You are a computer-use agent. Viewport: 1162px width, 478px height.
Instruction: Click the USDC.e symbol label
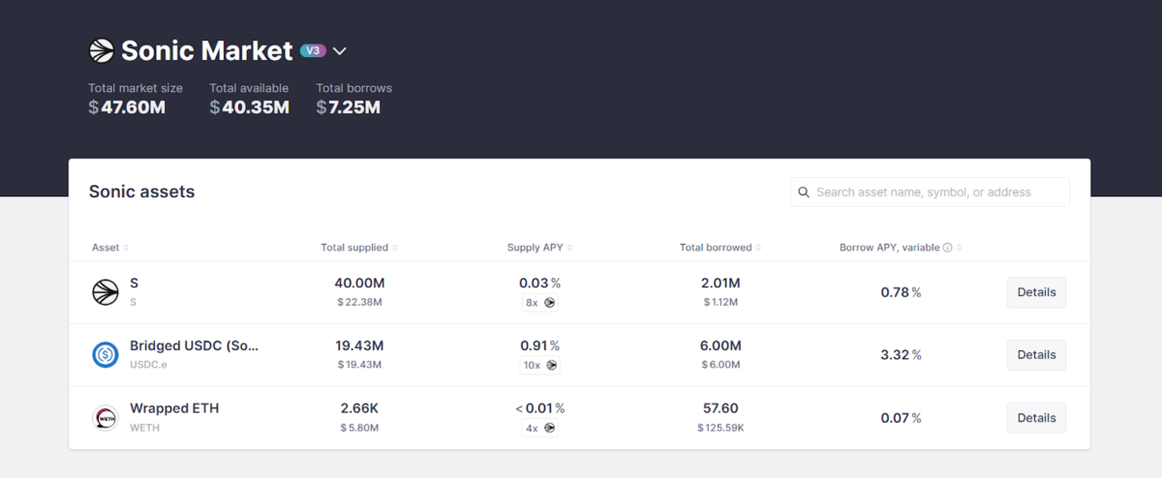(x=148, y=365)
